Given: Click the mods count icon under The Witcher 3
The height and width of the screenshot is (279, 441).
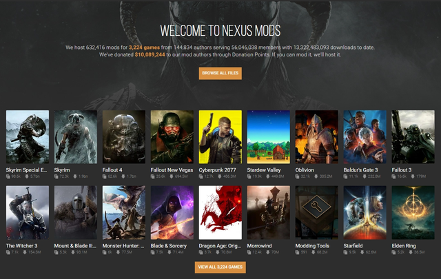Looking at the screenshot, I should pos(8,252).
